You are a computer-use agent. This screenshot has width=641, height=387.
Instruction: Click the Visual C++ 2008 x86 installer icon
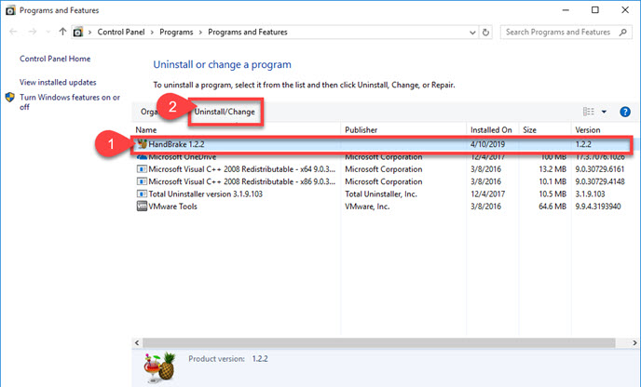click(x=142, y=181)
